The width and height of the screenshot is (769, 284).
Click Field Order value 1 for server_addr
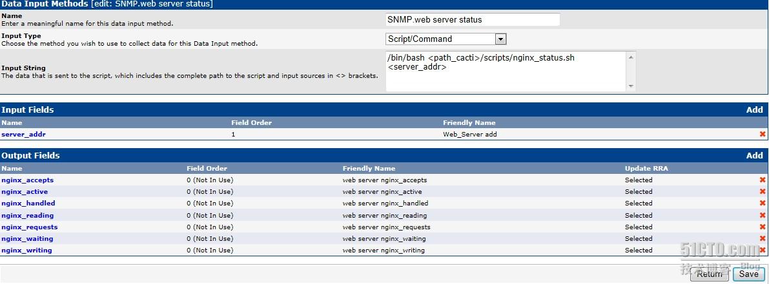point(233,134)
